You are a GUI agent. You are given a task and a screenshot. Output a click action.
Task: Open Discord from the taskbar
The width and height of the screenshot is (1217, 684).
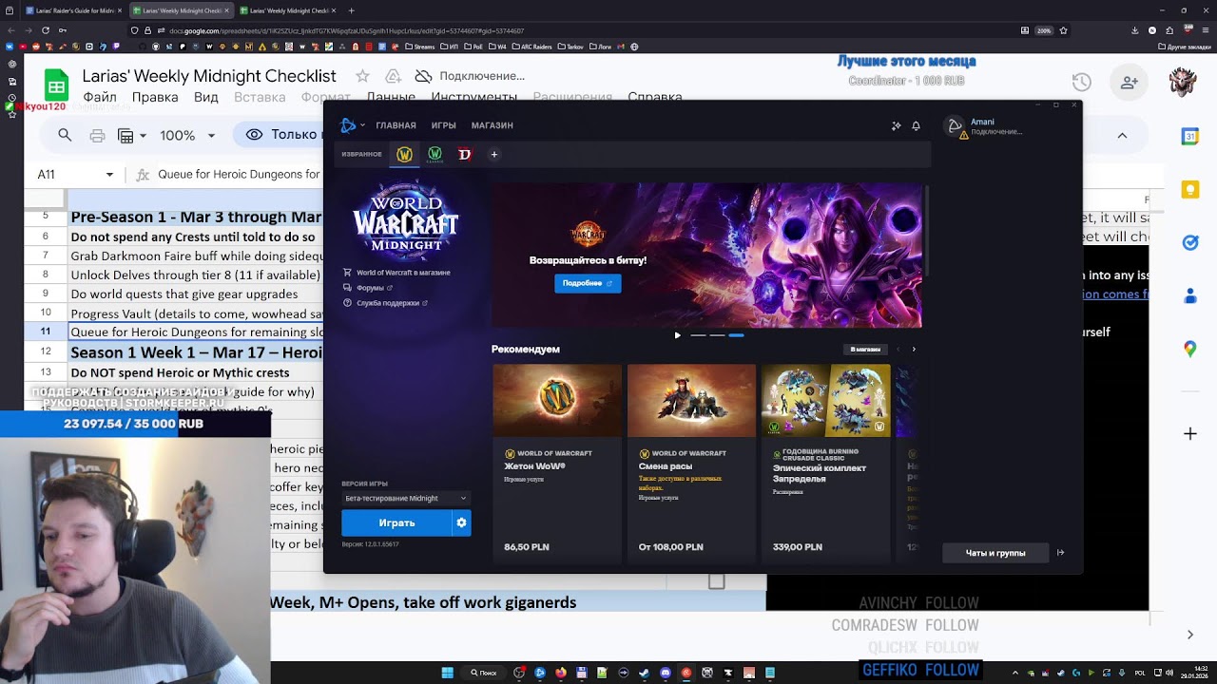pos(665,673)
